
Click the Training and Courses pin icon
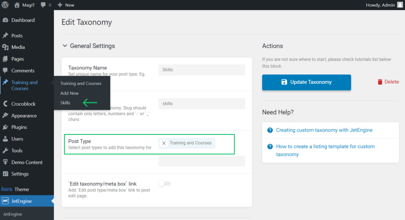[5, 82]
